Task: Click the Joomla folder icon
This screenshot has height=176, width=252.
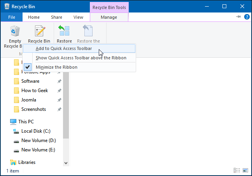Action: tap(16, 100)
